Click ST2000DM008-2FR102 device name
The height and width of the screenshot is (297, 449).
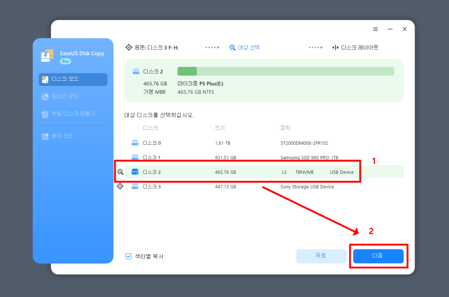(x=304, y=143)
